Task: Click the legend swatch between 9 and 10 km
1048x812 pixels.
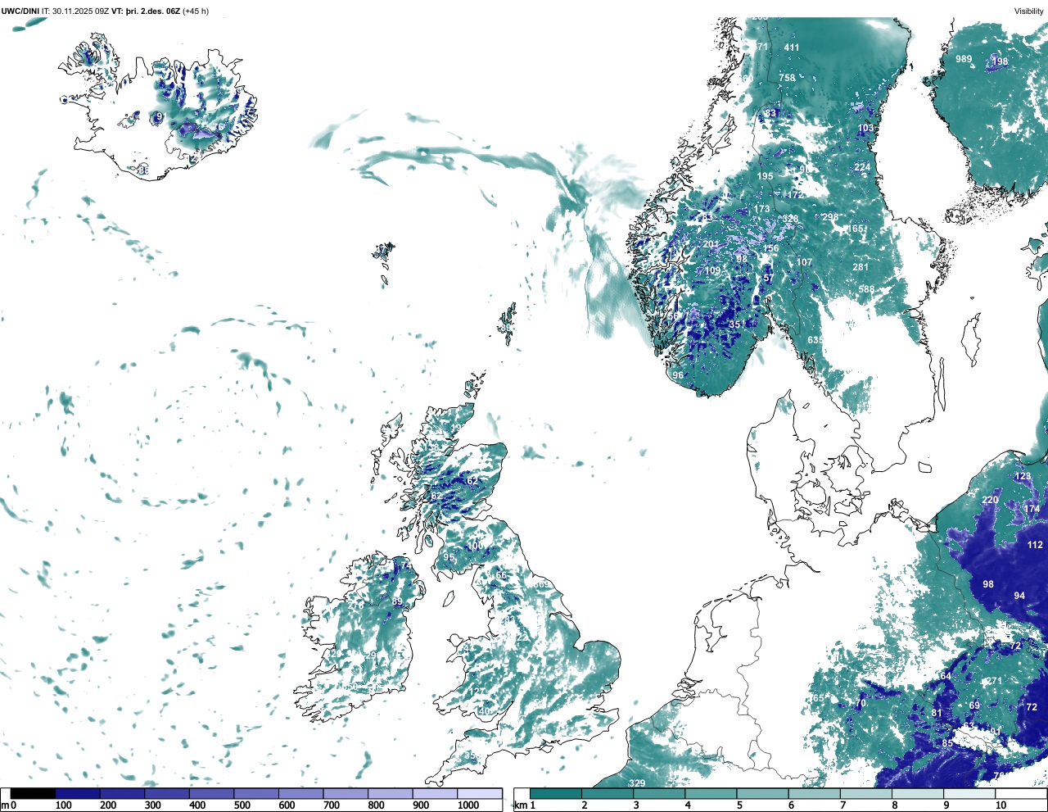Action: pos(970,794)
